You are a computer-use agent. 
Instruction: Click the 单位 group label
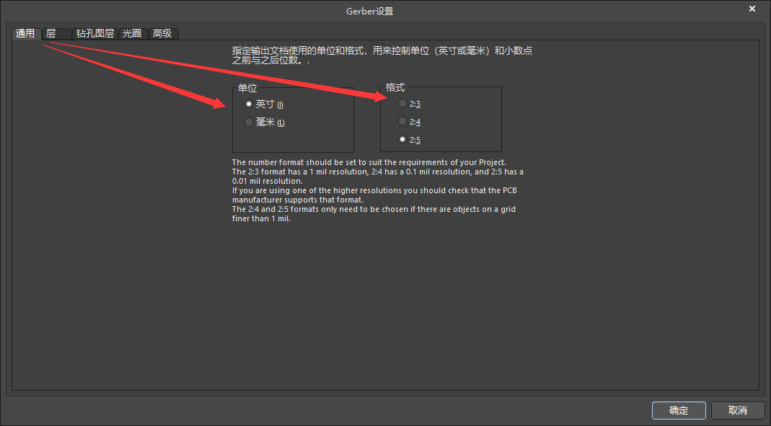point(247,88)
